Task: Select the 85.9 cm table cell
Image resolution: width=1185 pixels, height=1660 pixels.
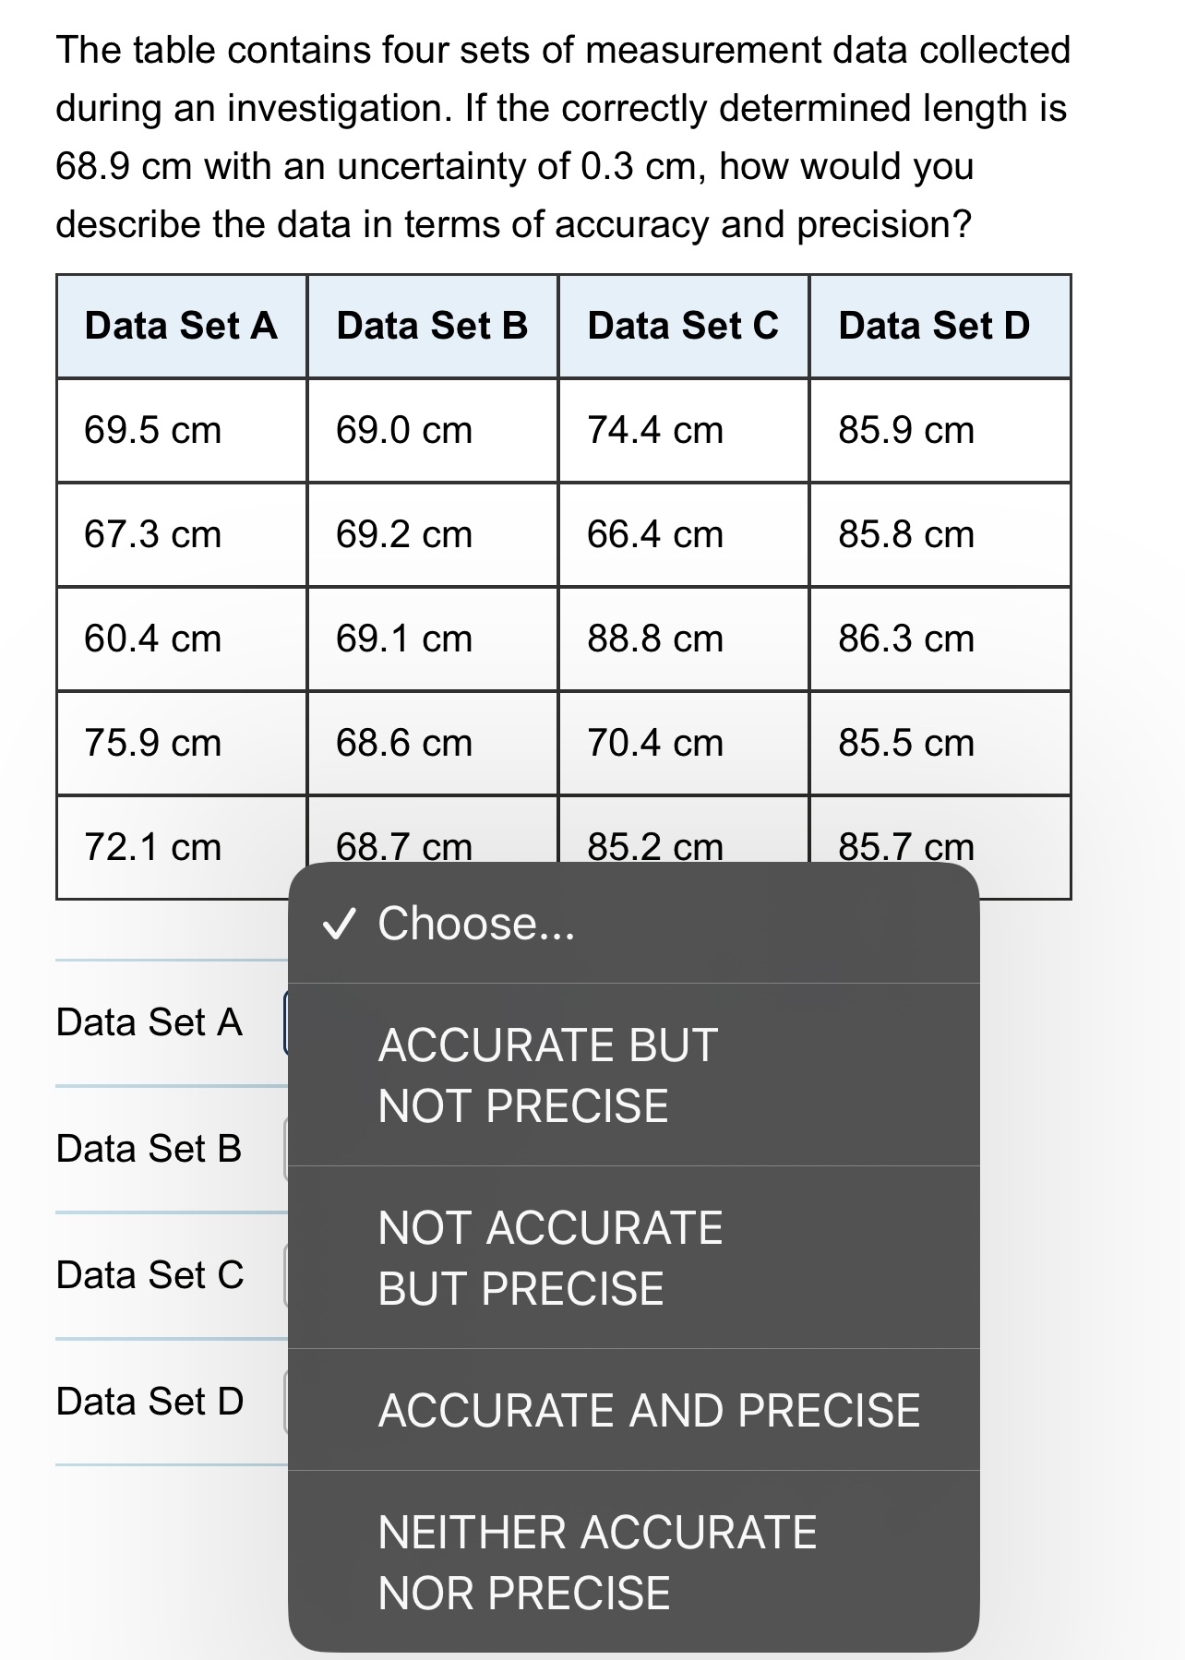Action: tap(907, 430)
